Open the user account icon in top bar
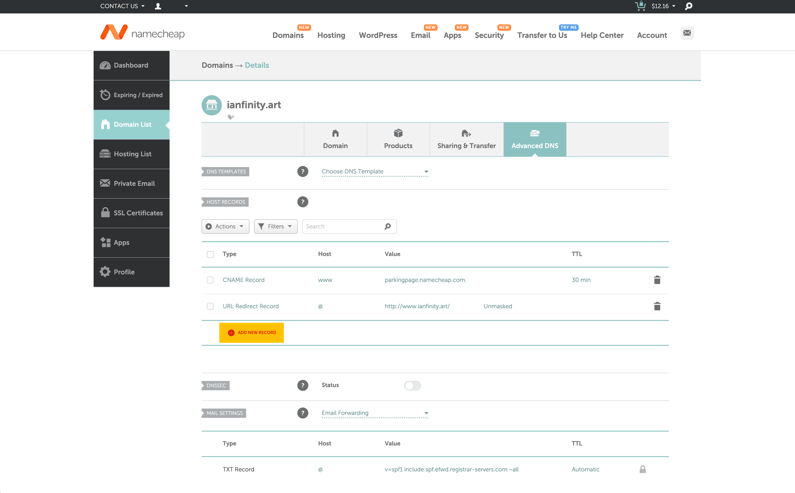The height and width of the screenshot is (493, 795). point(158,6)
